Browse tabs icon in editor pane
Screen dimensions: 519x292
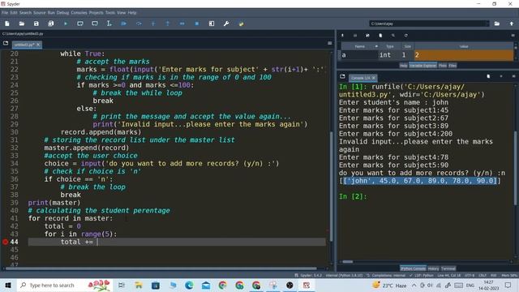6,43
